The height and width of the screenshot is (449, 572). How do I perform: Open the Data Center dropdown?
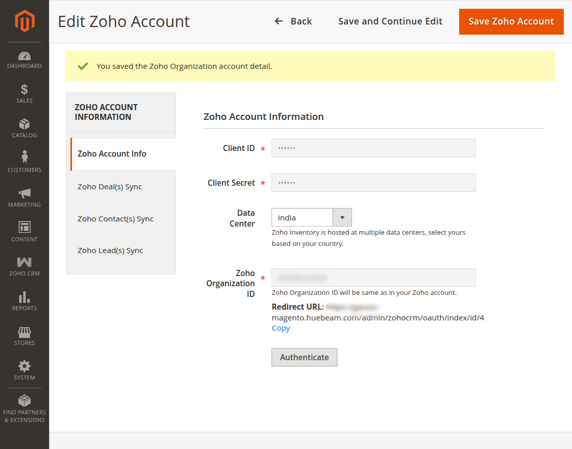click(x=312, y=217)
